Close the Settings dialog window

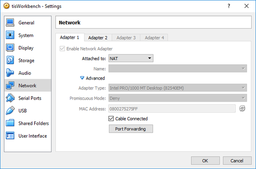(247, 6)
